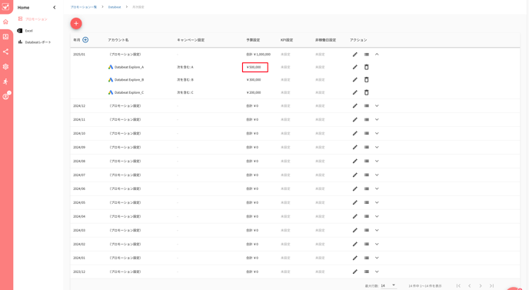Click the 合計 ¥1,000,000 budget total
The image size is (529, 290).
pyautogui.click(x=258, y=55)
